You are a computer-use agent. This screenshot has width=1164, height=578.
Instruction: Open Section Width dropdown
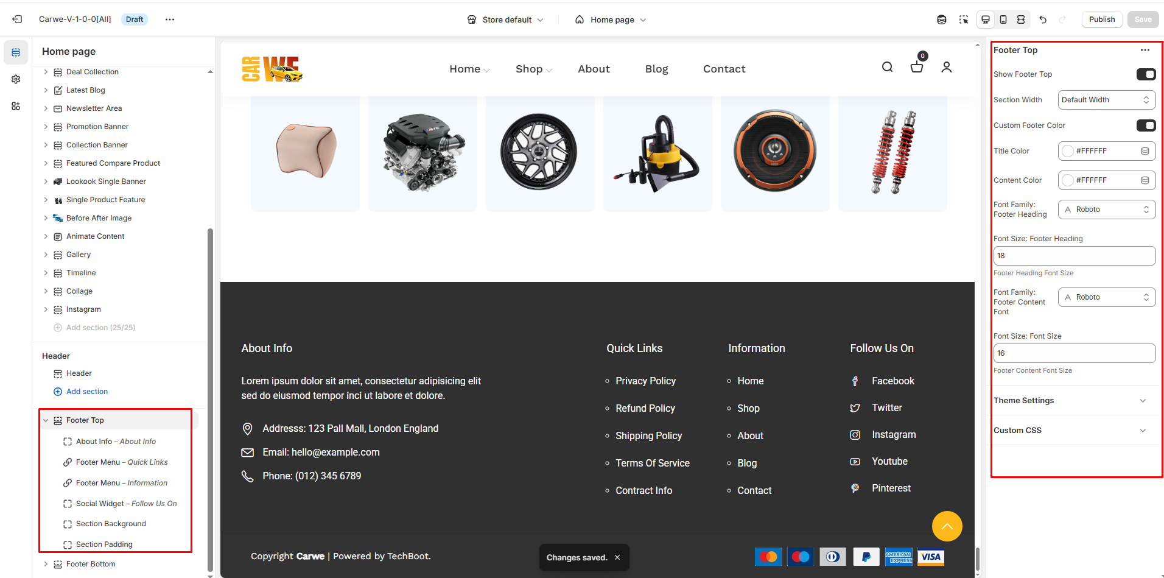(1106, 100)
